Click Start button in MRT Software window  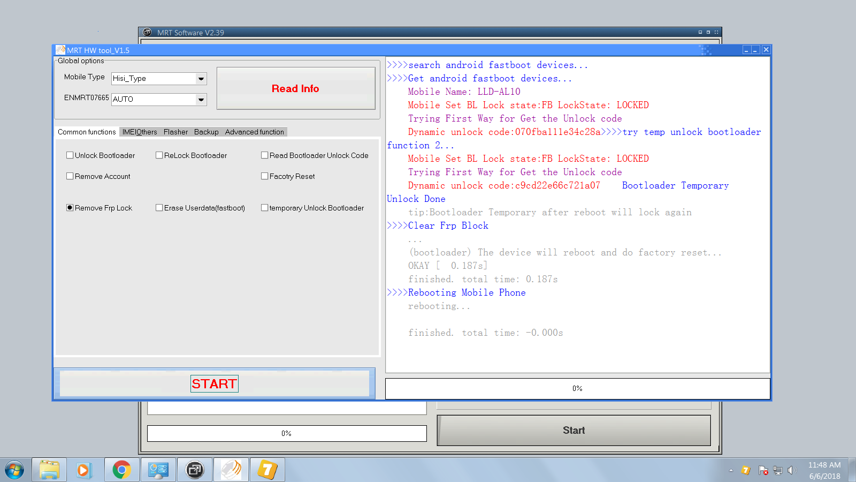pyautogui.click(x=574, y=430)
